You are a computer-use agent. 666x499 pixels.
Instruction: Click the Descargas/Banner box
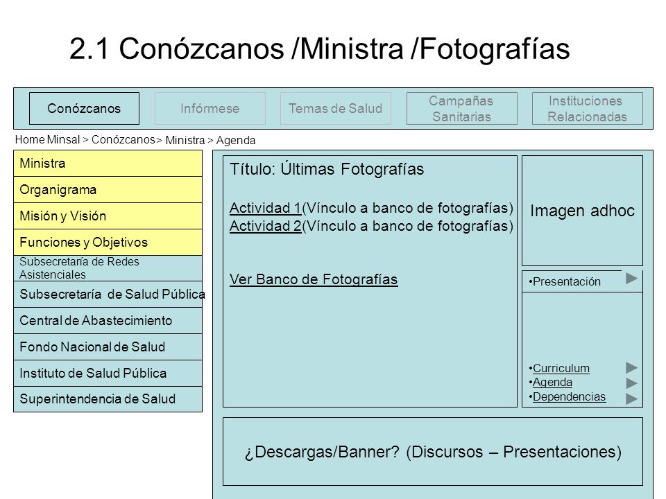pyautogui.click(x=433, y=451)
